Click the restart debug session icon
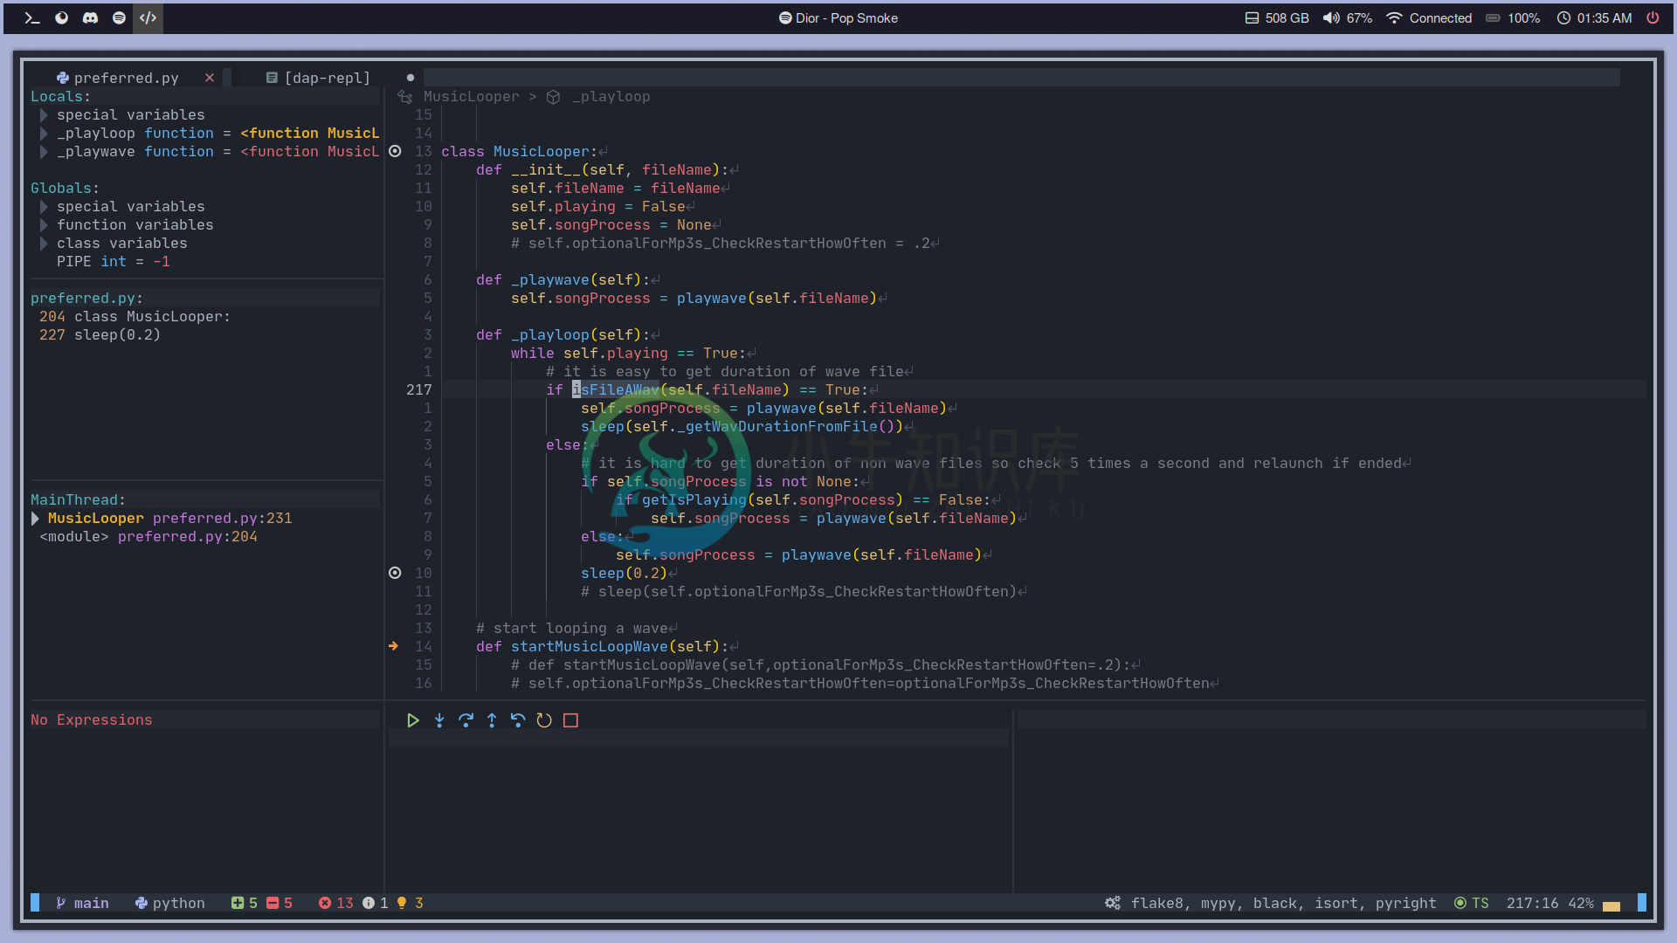 [543, 719]
